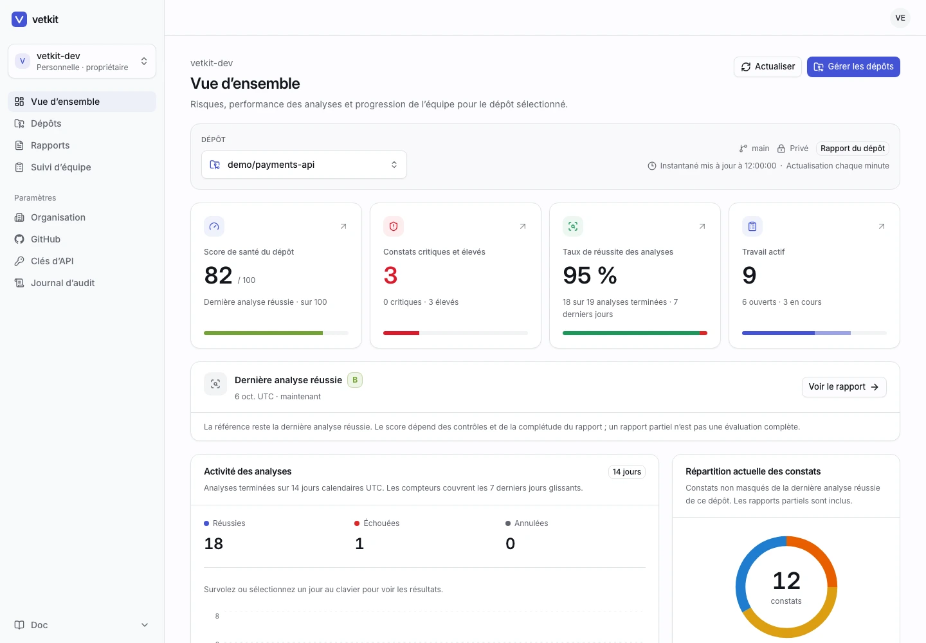Click Rapport du dépôt link
The height and width of the screenshot is (643, 926).
[x=853, y=149]
